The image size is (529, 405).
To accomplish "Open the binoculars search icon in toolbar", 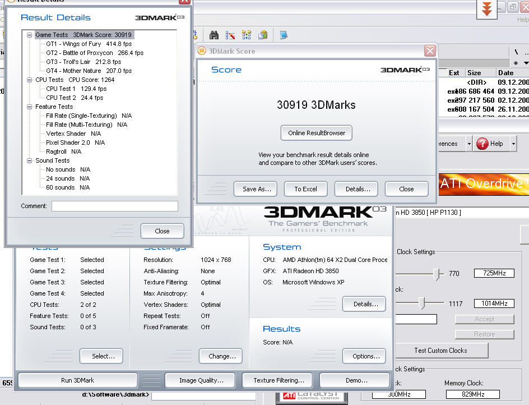I will 214,35.
